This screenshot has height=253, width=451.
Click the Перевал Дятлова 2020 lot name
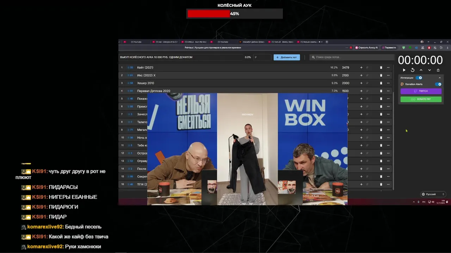click(154, 91)
